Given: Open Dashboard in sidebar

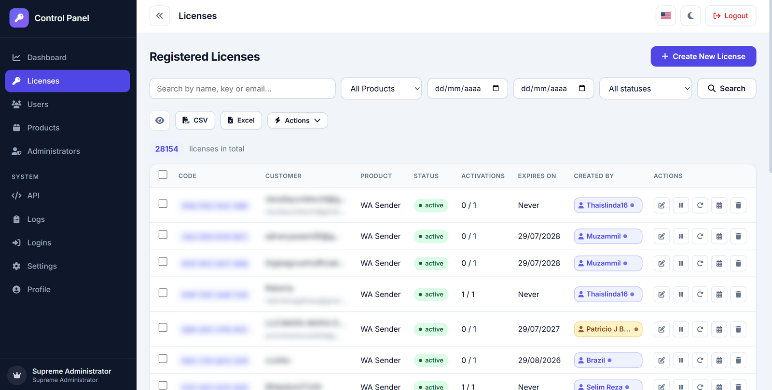Looking at the screenshot, I should tap(68, 57).
